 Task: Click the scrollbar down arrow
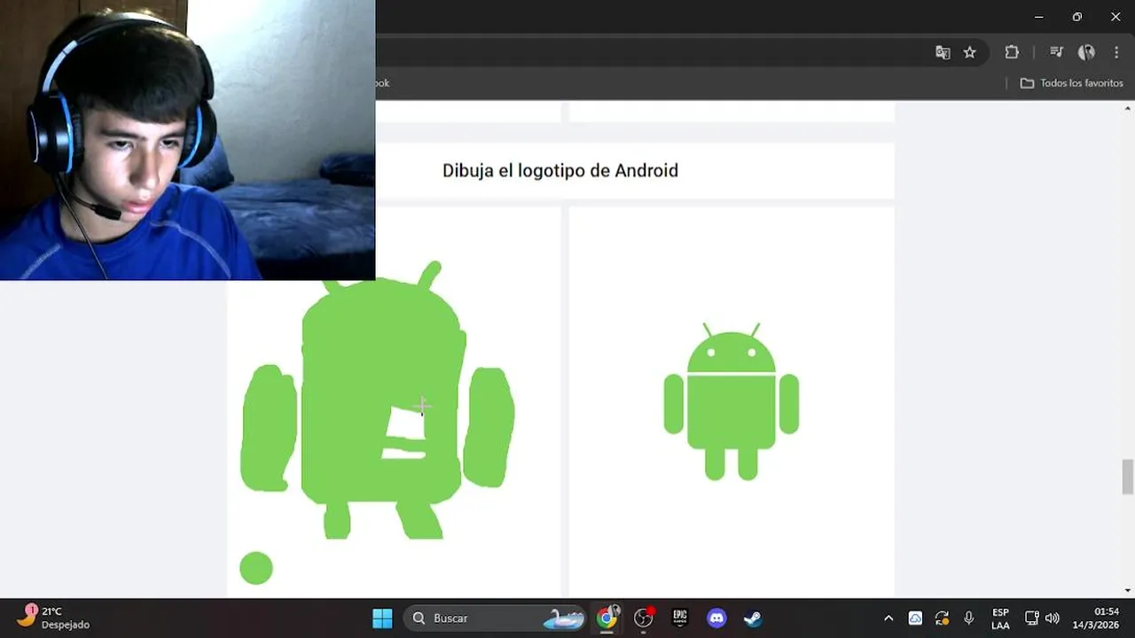pos(1127,590)
